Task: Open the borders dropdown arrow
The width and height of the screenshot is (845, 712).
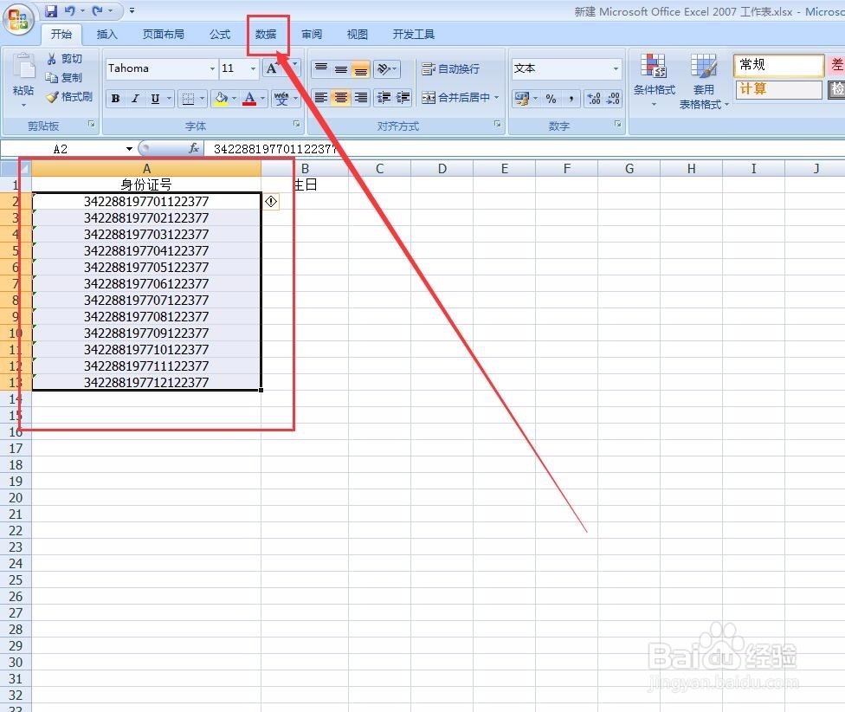Action: (x=202, y=99)
